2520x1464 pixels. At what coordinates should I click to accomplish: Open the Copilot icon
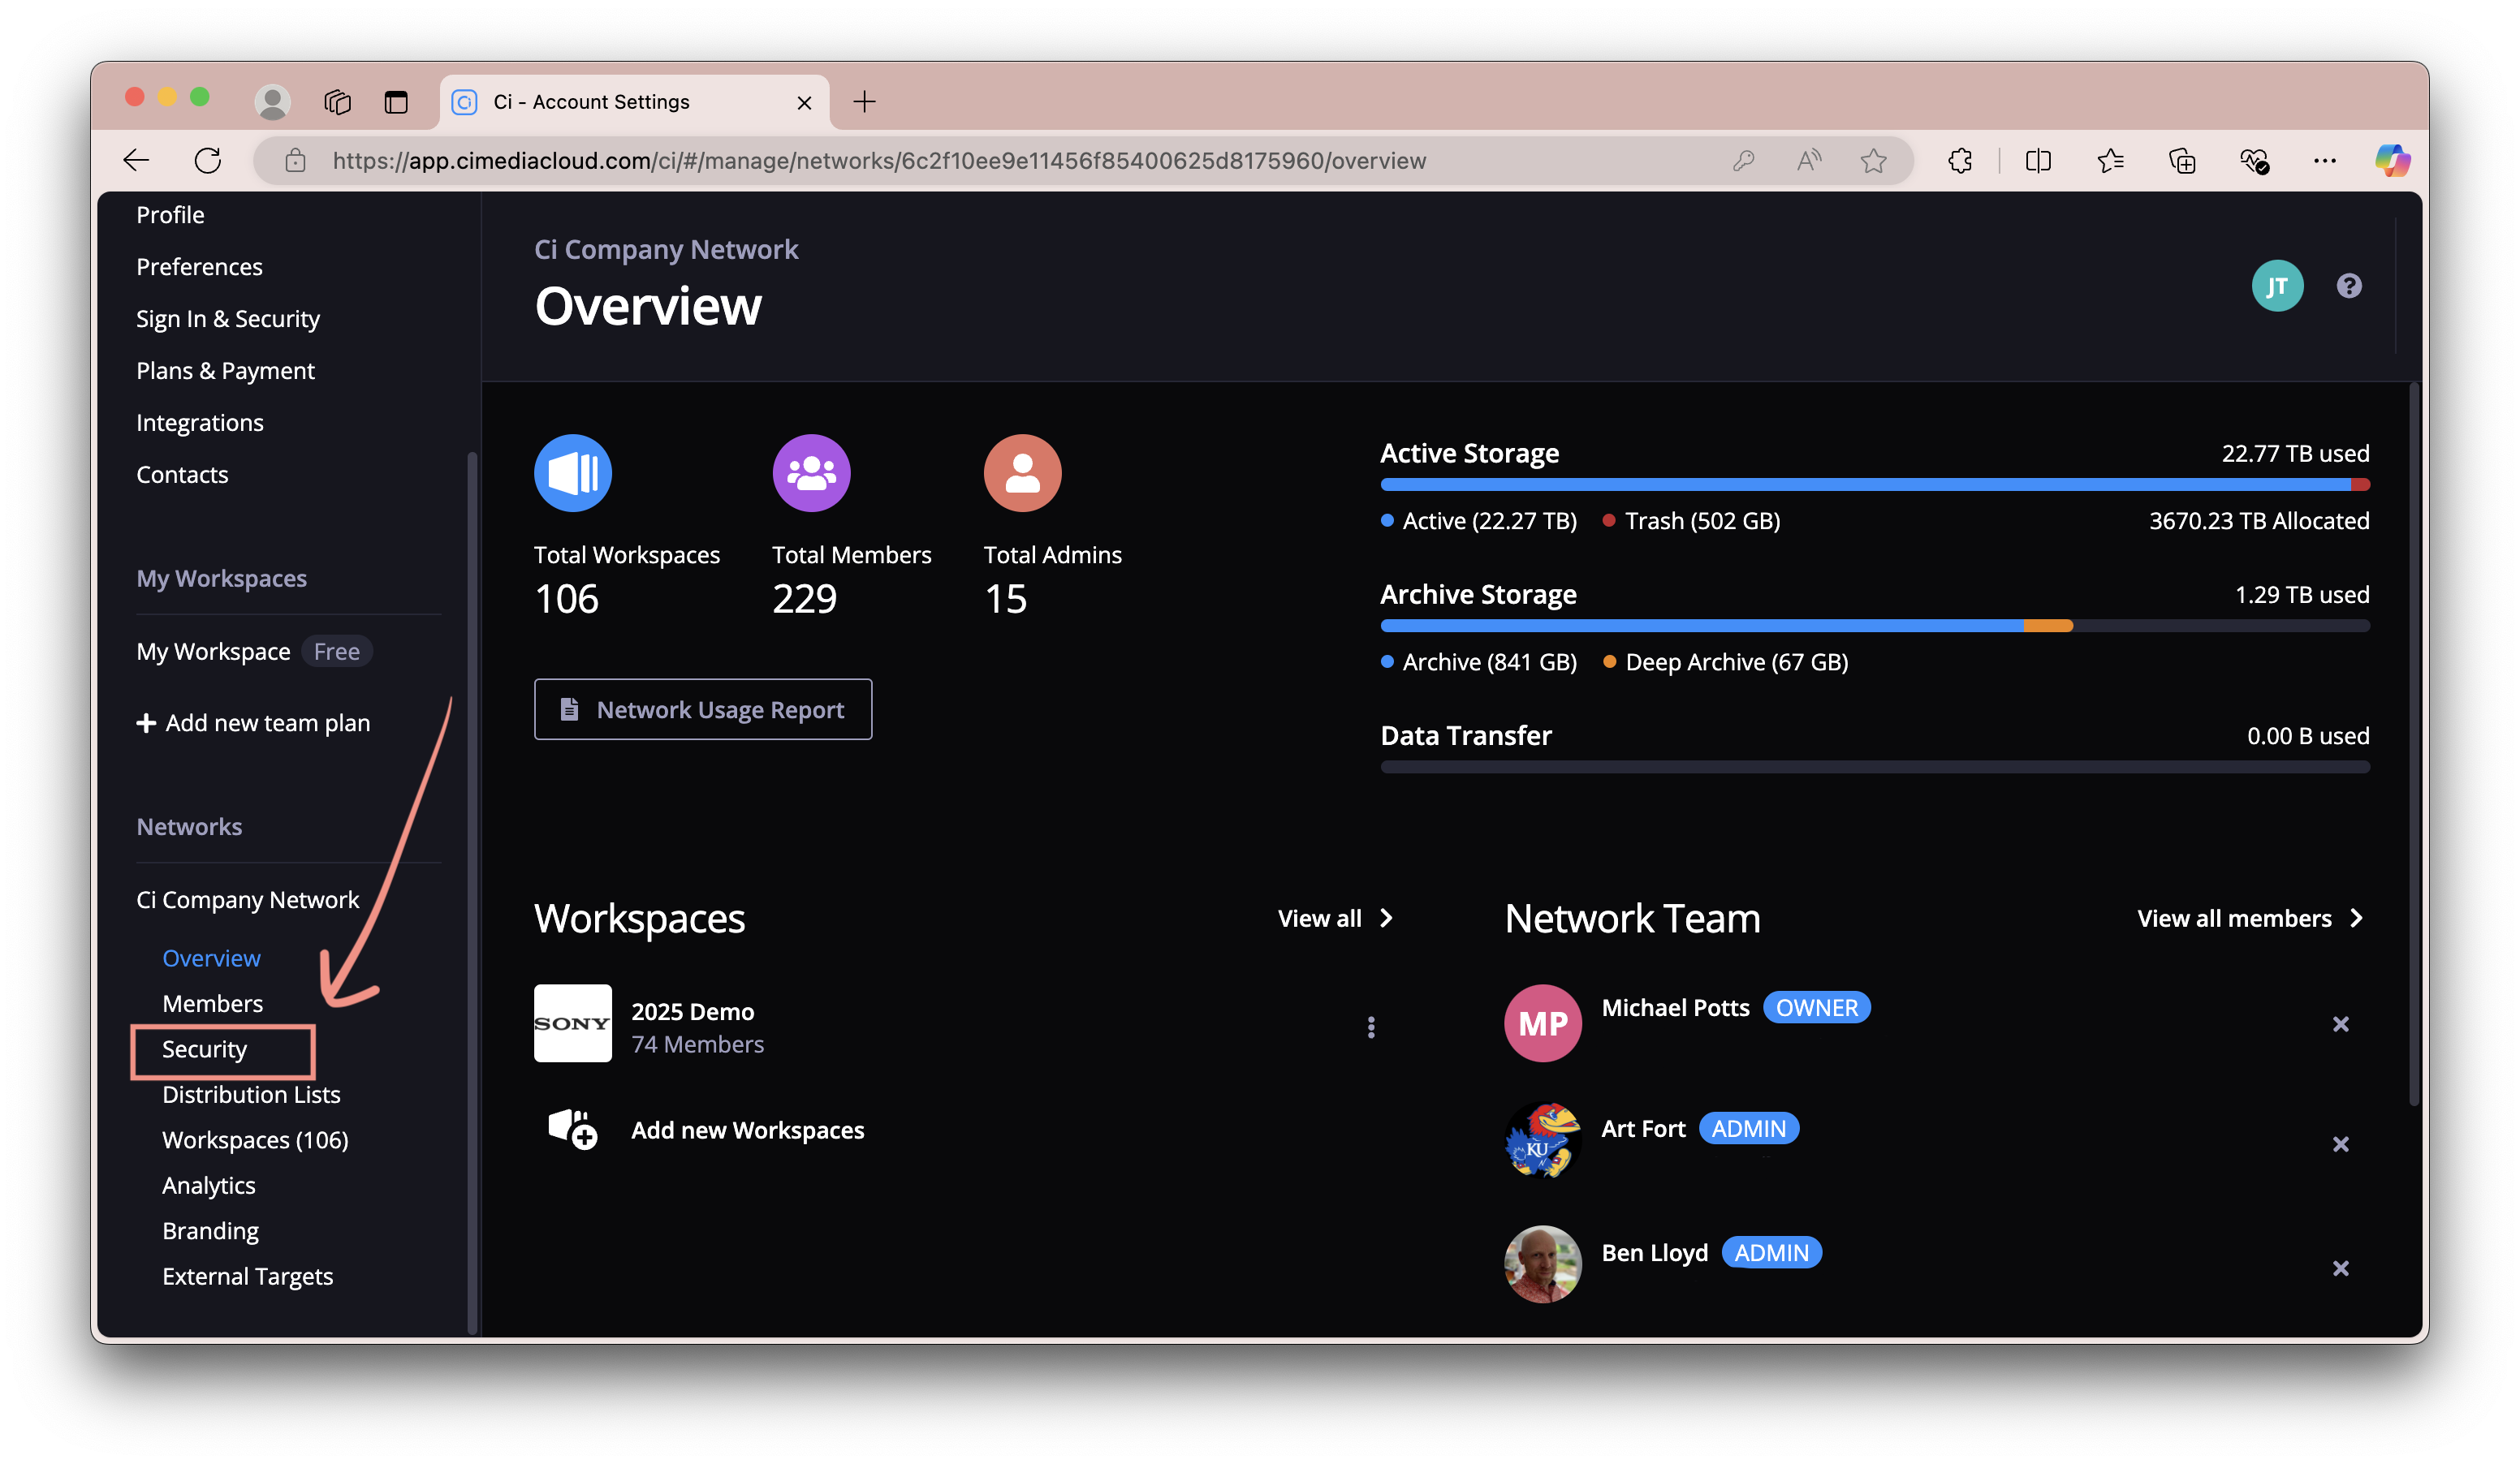(x=2392, y=161)
